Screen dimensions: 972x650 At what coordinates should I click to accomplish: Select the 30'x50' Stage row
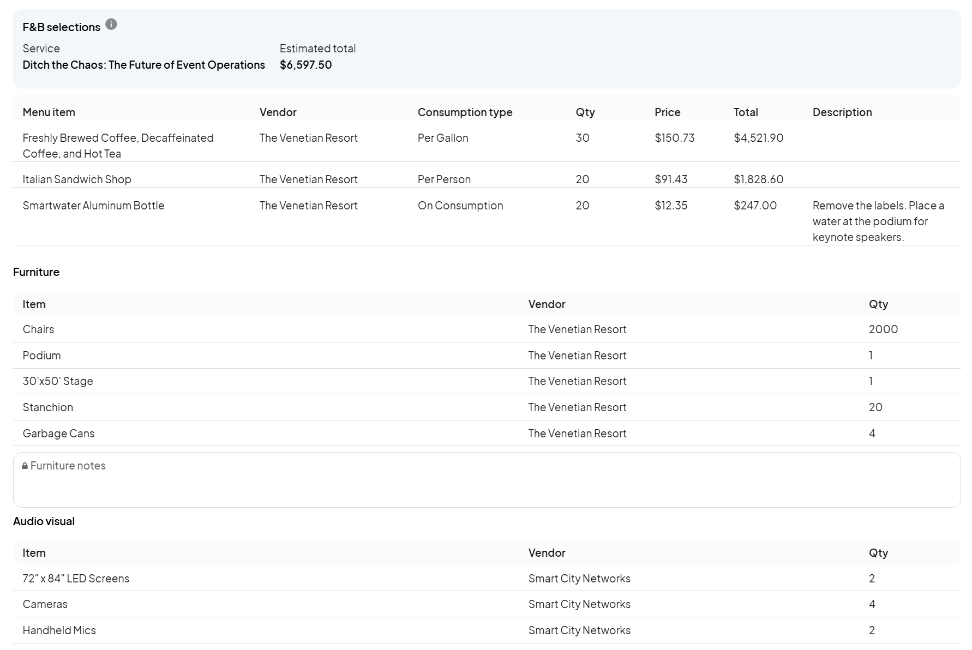pos(487,381)
